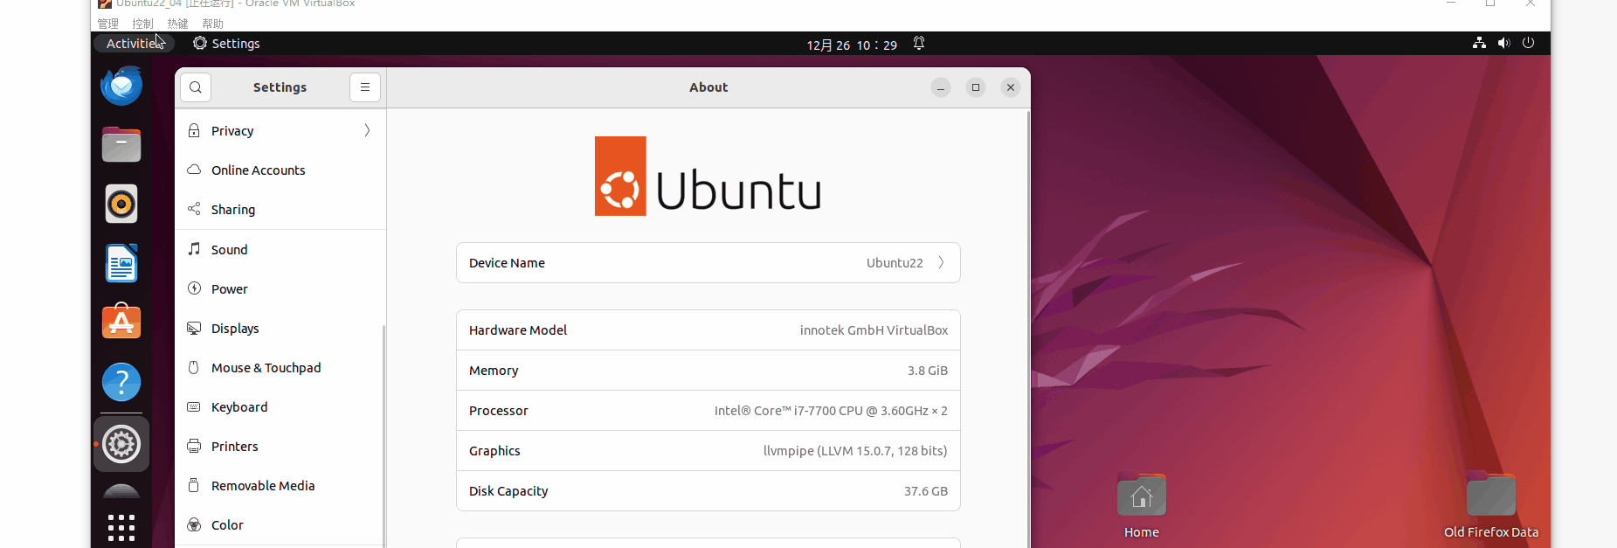Open the VirtualBox 管理 menu
The image size is (1617, 548).
pos(107,24)
